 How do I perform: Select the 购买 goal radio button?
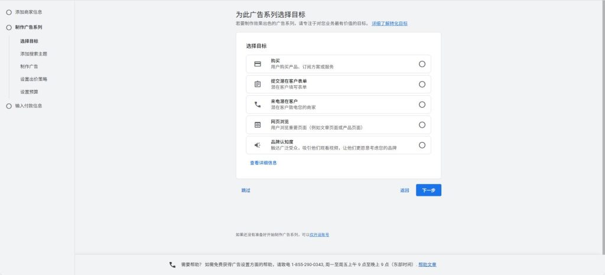(422, 64)
